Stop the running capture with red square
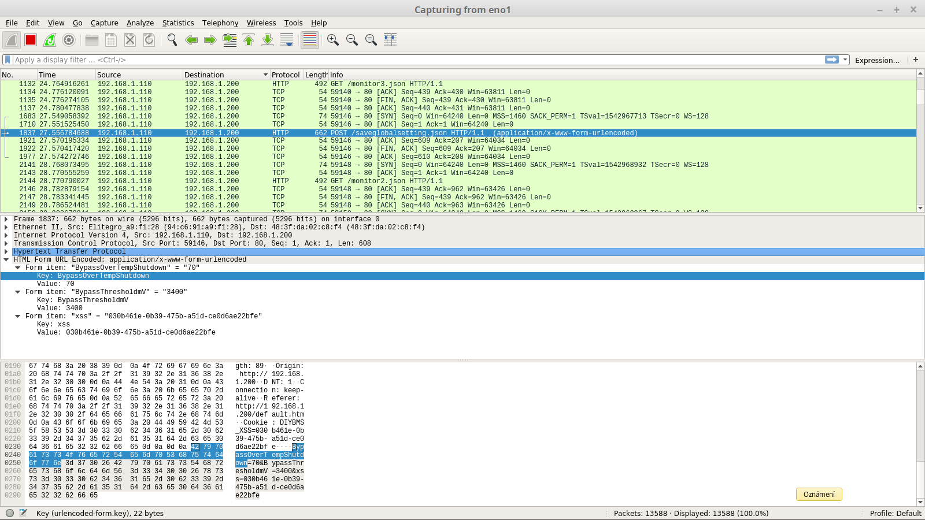The height and width of the screenshot is (520, 925). pyautogui.click(x=31, y=40)
